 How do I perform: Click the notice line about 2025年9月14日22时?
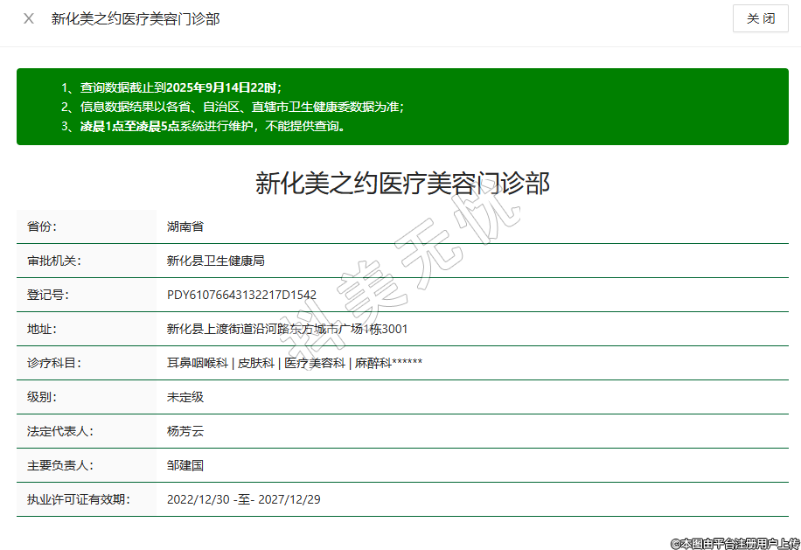[x=172, y=87]
